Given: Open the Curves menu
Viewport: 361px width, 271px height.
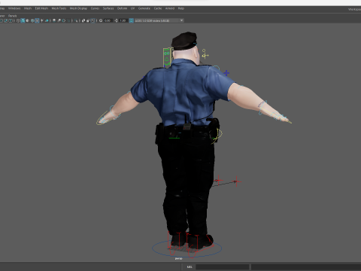Looking at the screenshot, I should click(x=95, y=8).
